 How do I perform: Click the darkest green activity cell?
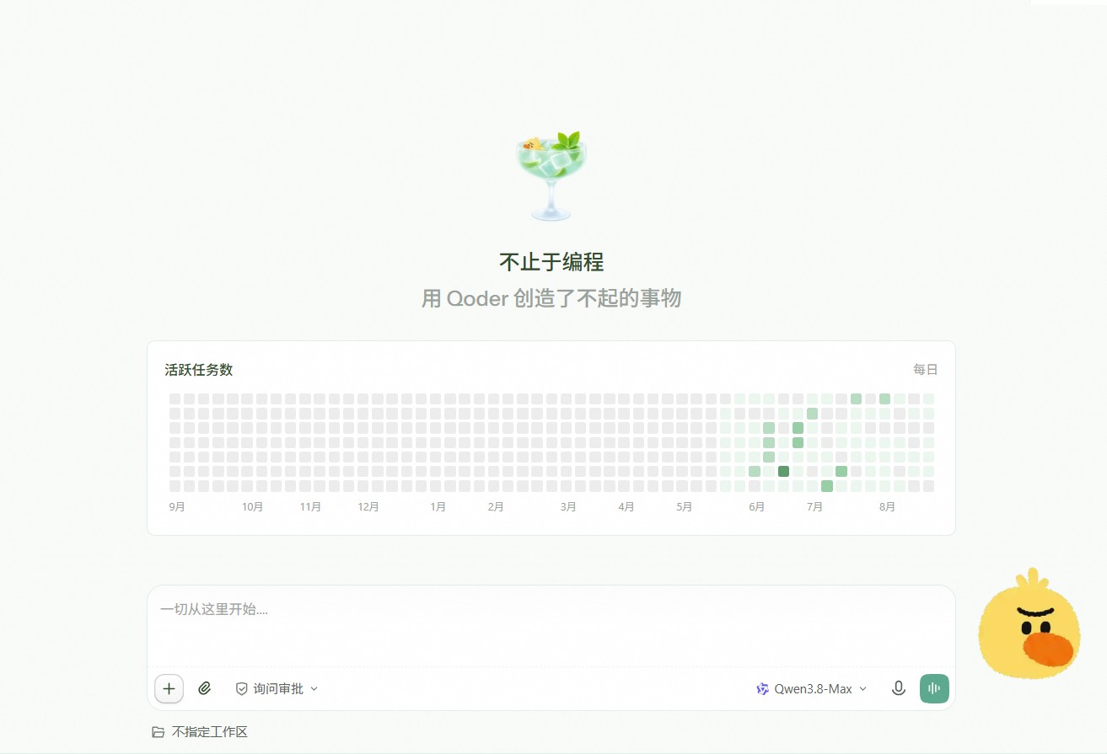coord(783,471)
